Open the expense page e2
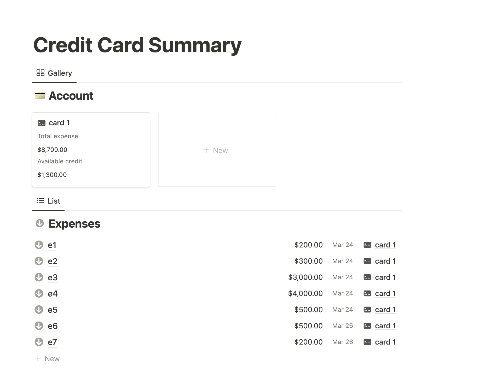This screenshot has height=379, width=480. [52, 261]
